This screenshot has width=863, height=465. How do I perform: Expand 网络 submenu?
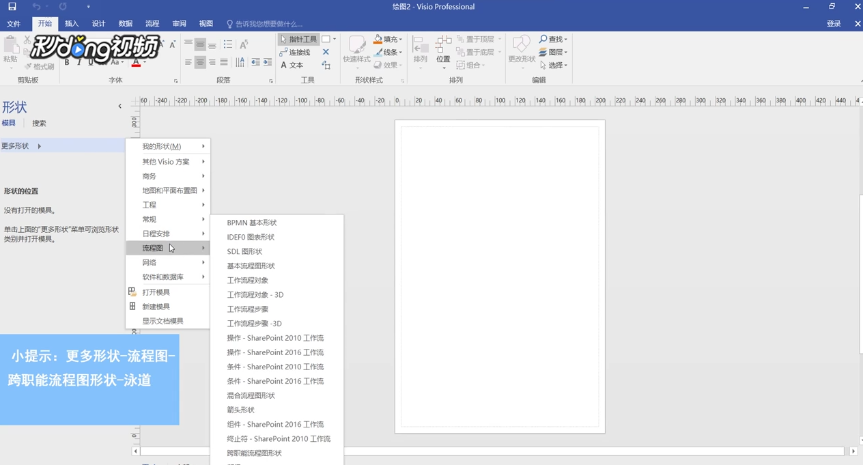168,262
